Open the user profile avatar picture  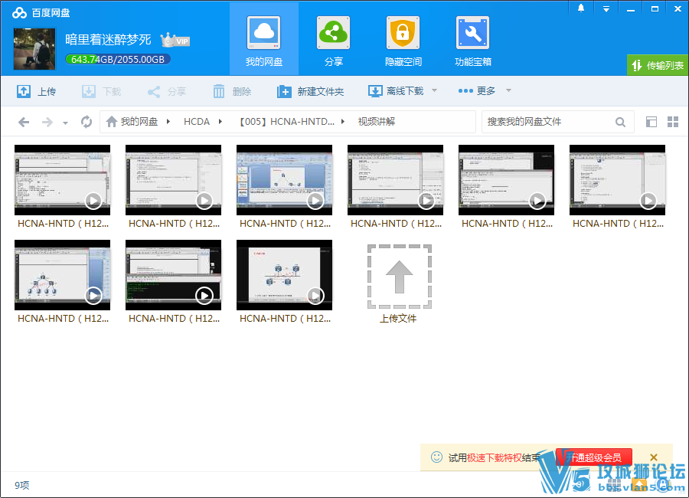[34, 49]
